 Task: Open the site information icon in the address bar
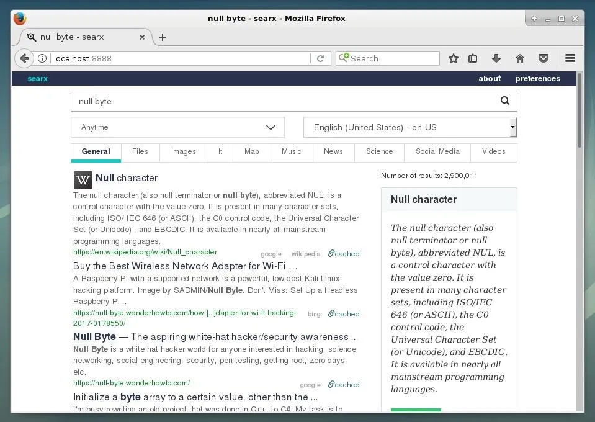[x=42, y=58]
